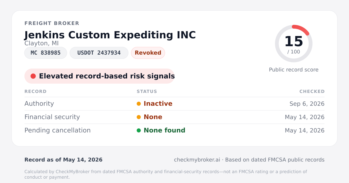This screenshot has width=349, height=183.
Task: Open the Financial security record row
Action: [x=174, y=117]
